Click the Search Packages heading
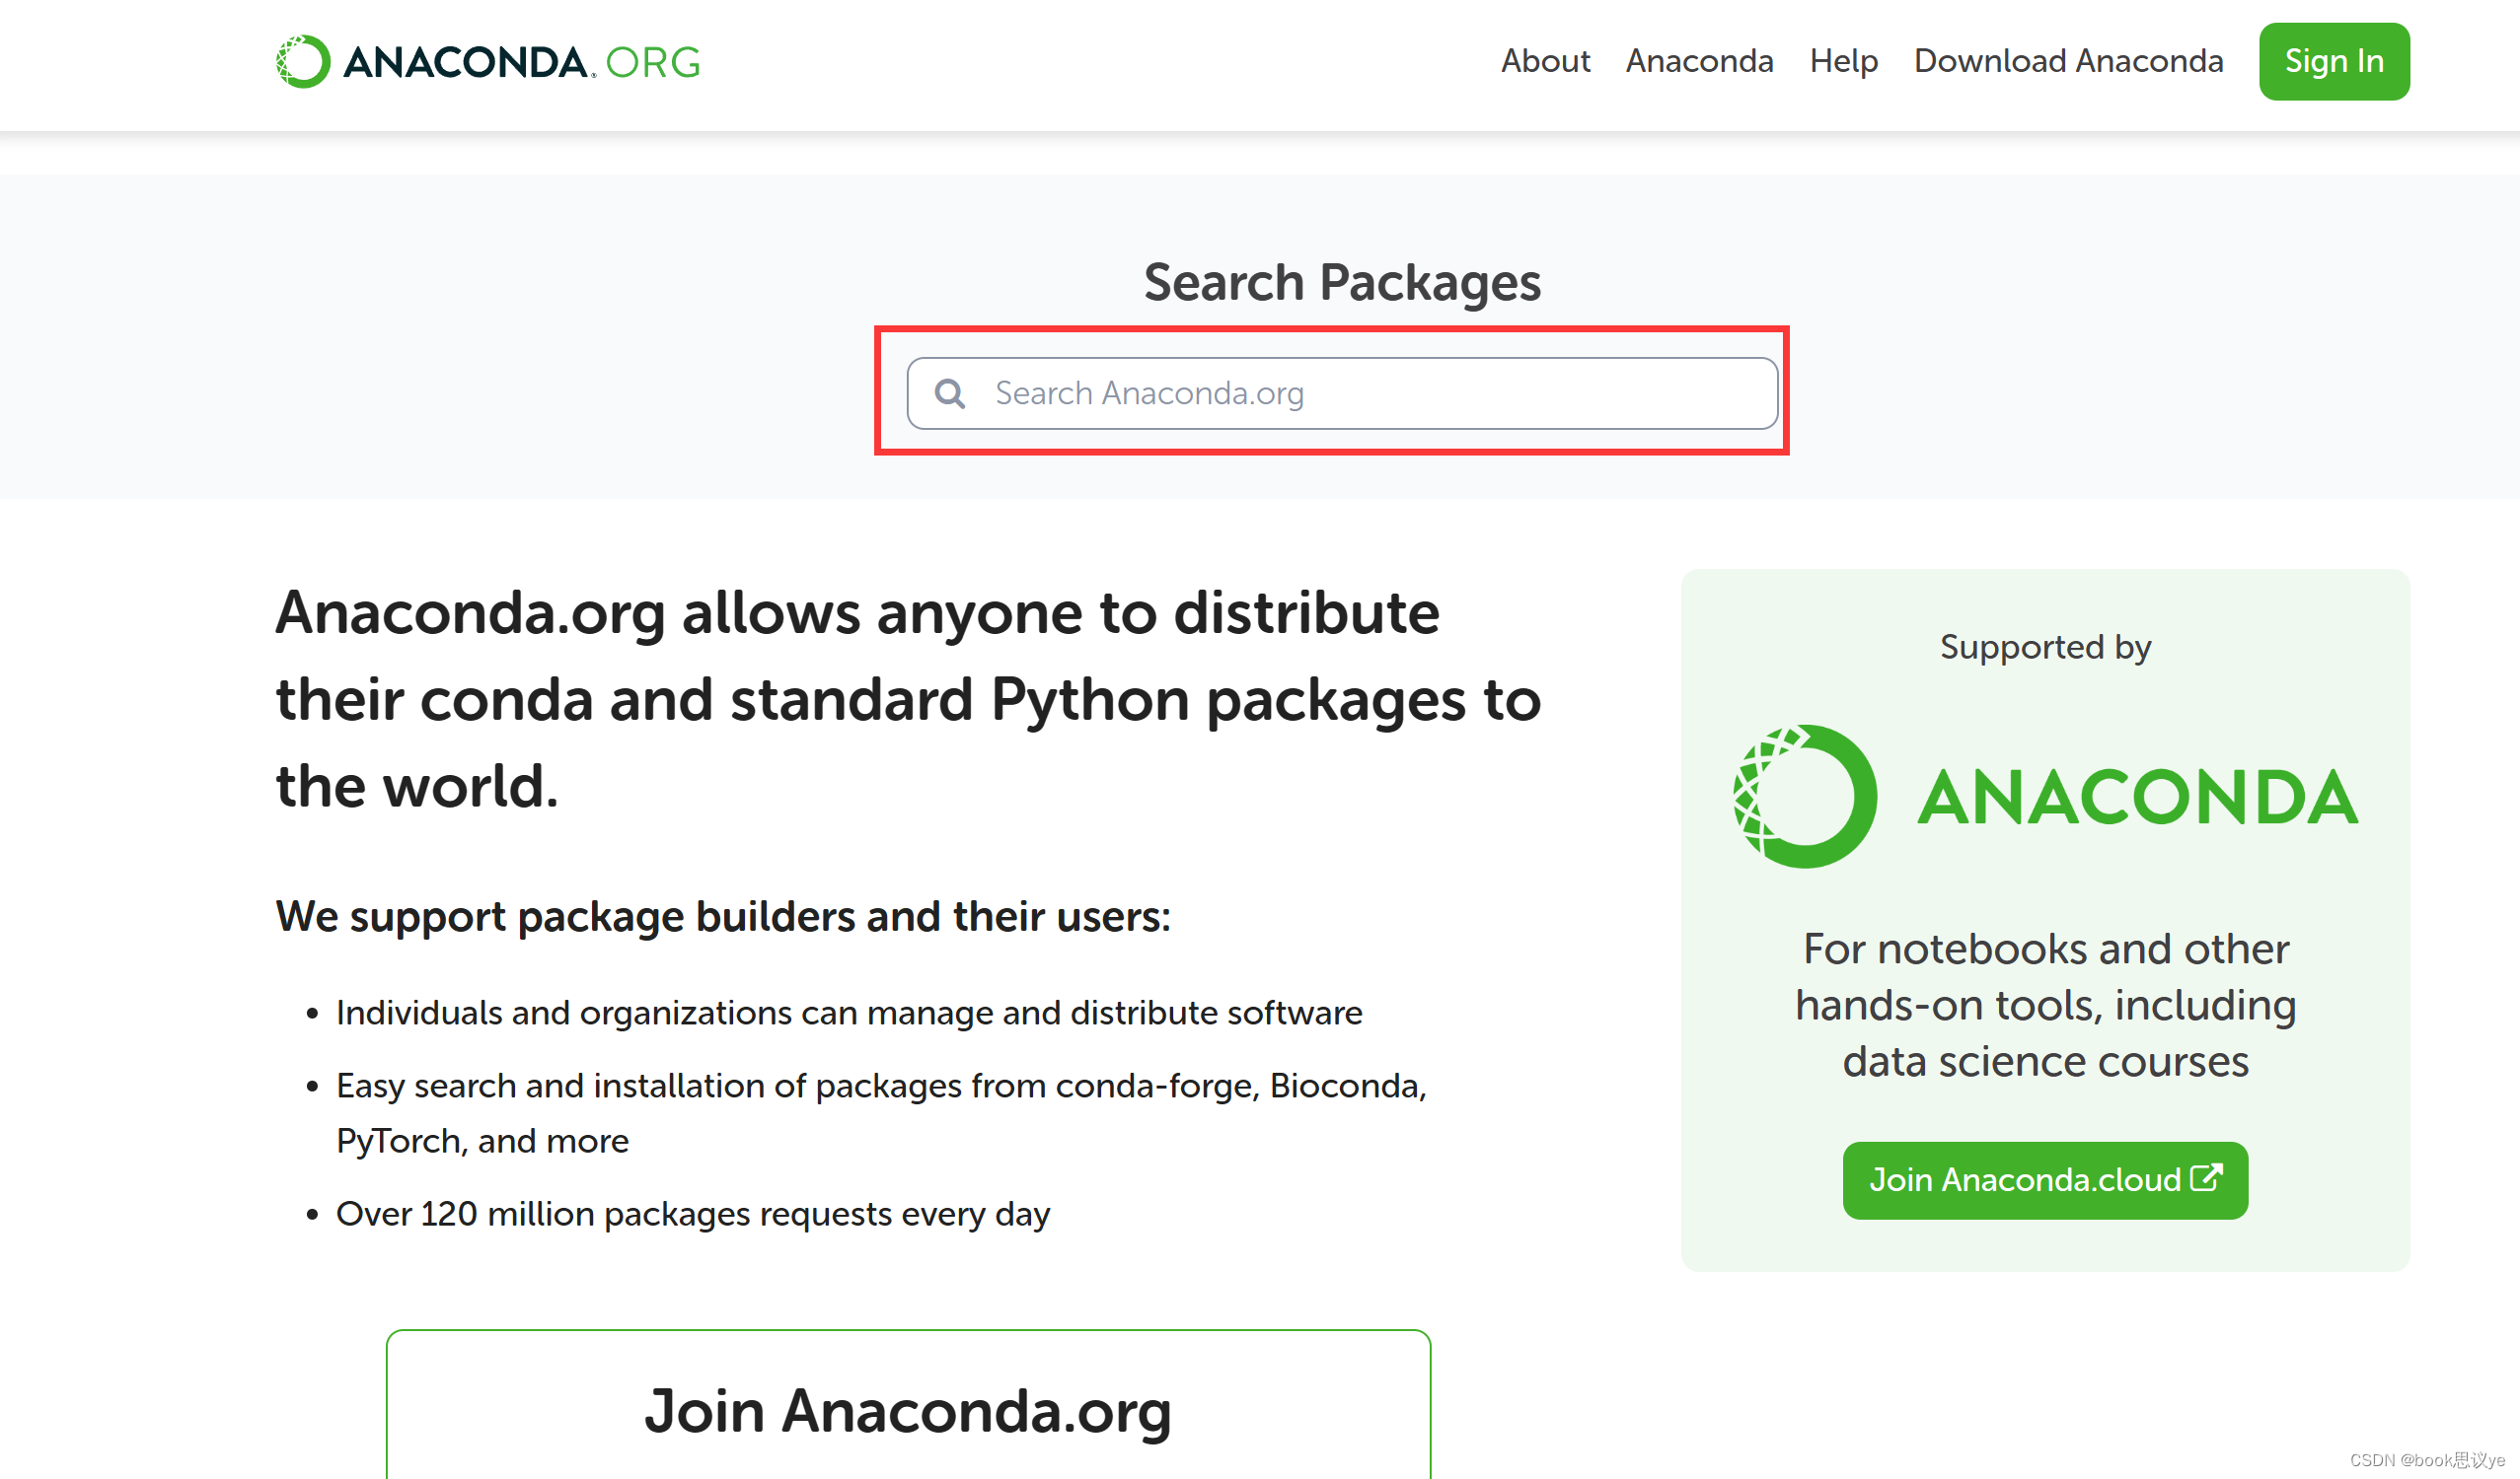The image size is (2520, 1479). (x=1342, y=282)
